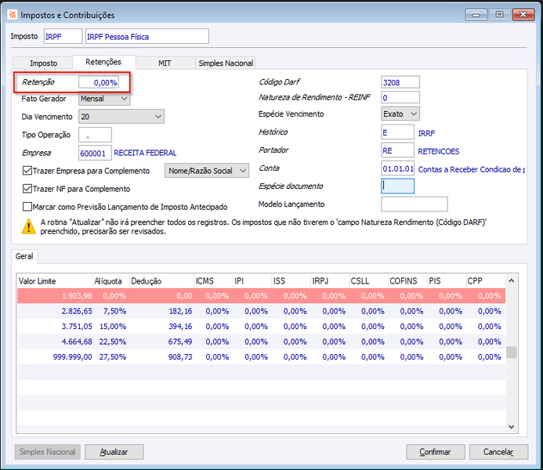Select the Geral tab
Viewport: 543px width, 470px height.
pyautogui.click(x=24, y=256)
